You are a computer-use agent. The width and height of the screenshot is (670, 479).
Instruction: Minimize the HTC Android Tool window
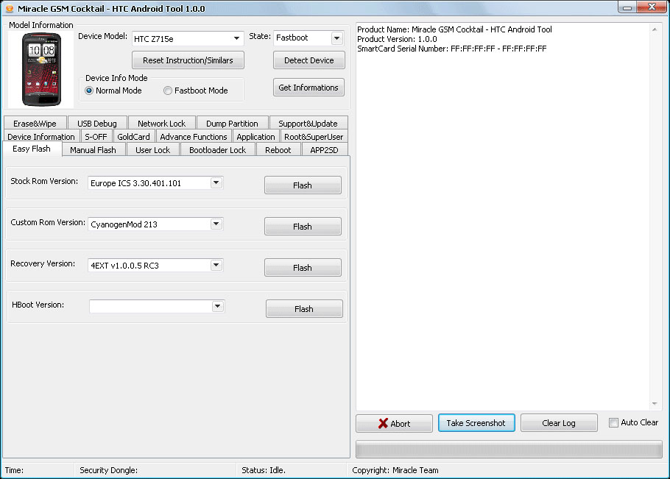627,7
